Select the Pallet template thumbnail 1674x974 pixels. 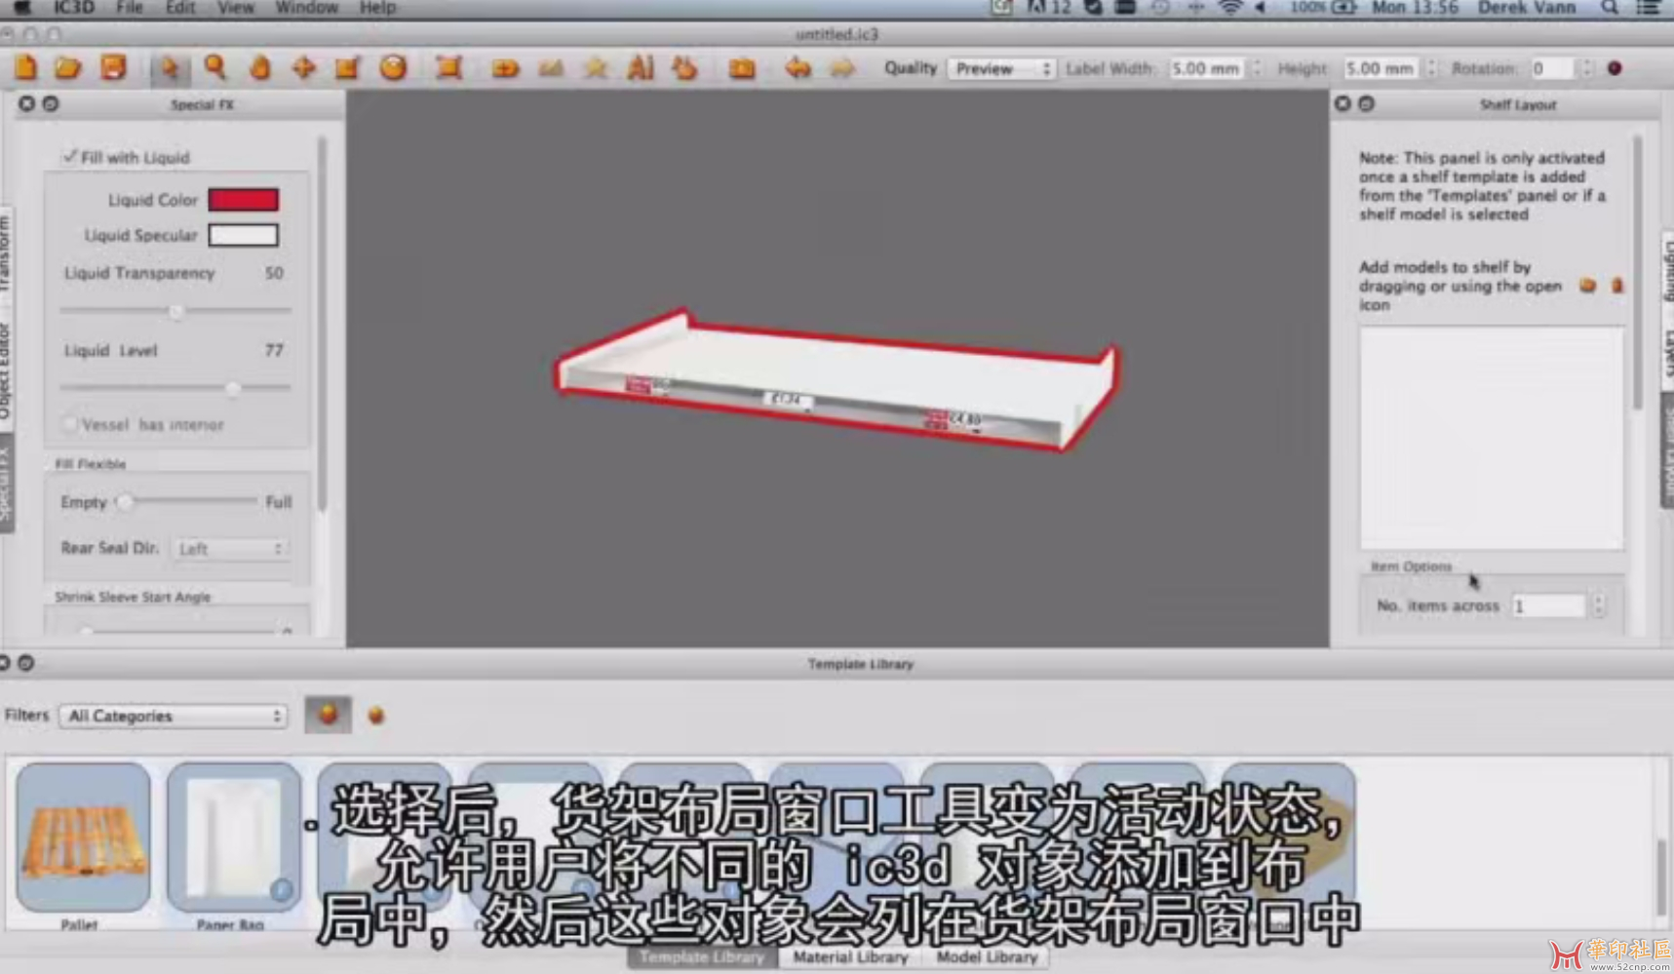click(83, 838)
